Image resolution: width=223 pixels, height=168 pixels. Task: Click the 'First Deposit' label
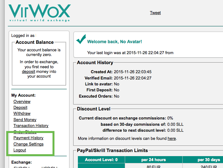(x=99, y=90)
